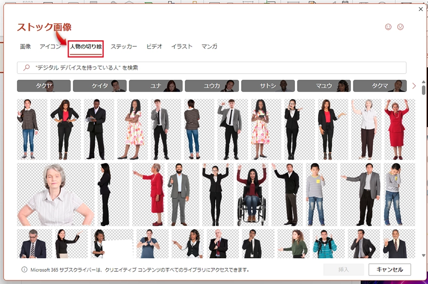This screenshot has width=428, height=284.
Task: Filter by ユウカ person chip
Action: coord(212,86)
